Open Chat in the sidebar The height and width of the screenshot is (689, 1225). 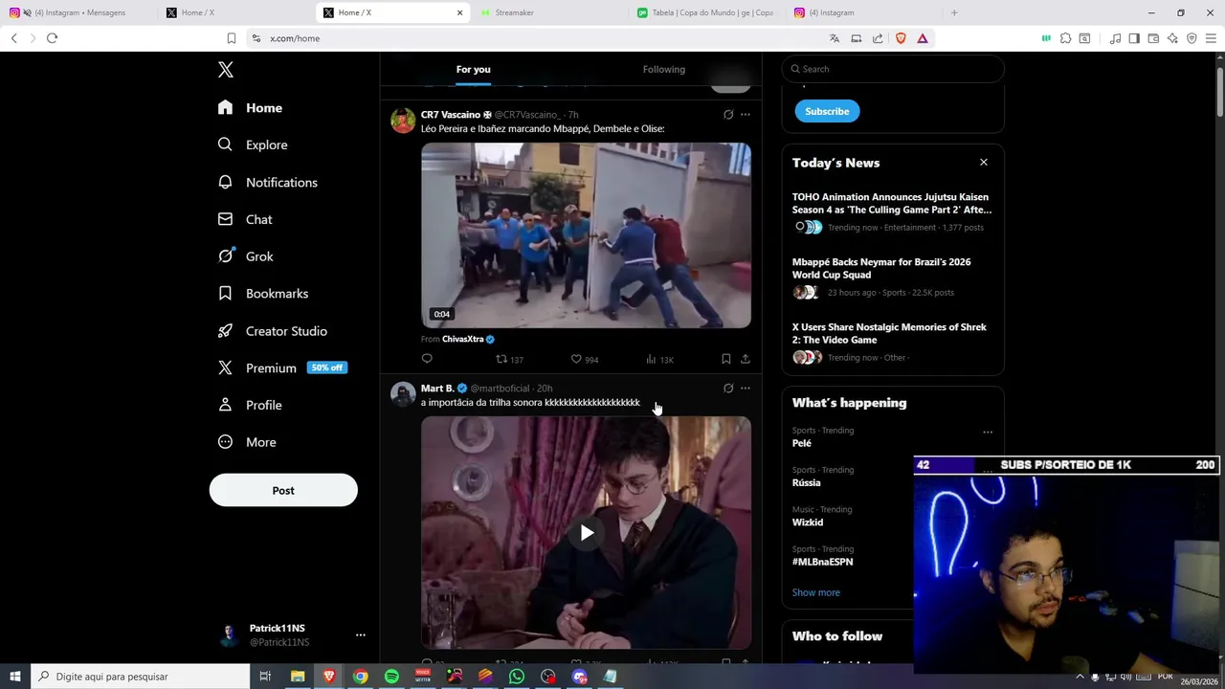(245, 219)
